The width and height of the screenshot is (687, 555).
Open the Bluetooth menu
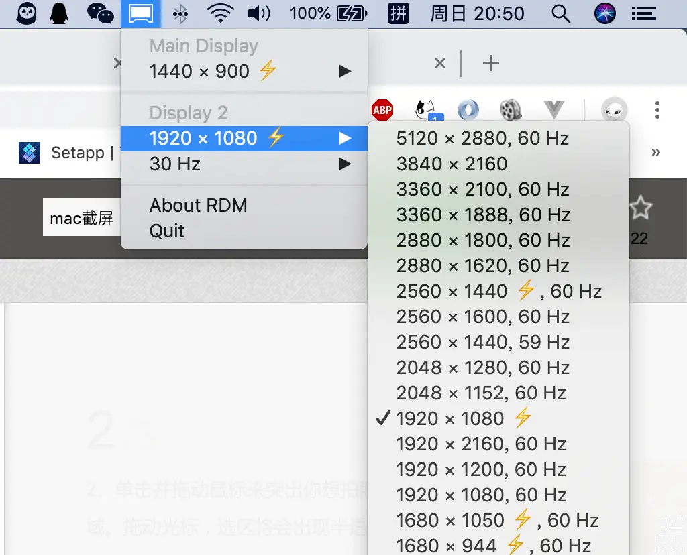click(180, 14)
